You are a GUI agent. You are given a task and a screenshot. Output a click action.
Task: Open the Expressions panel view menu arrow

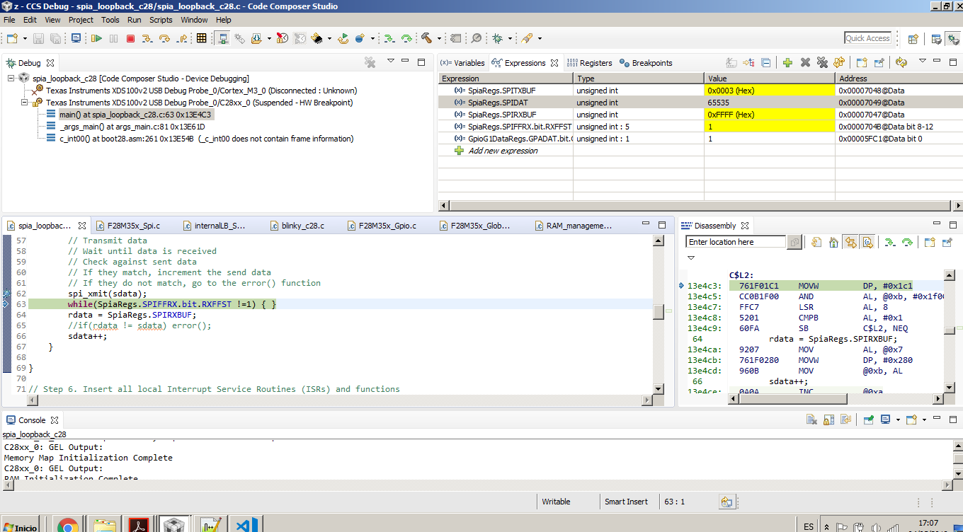pos(923,62)
